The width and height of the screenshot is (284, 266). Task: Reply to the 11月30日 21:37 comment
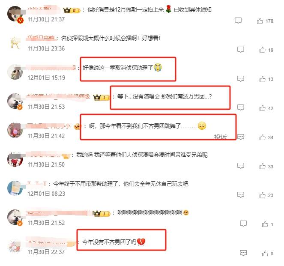238,21
